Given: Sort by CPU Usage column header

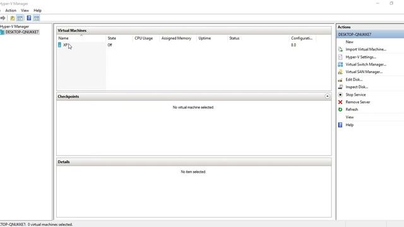Looking at the screenshot, I should tap(143, 38).
